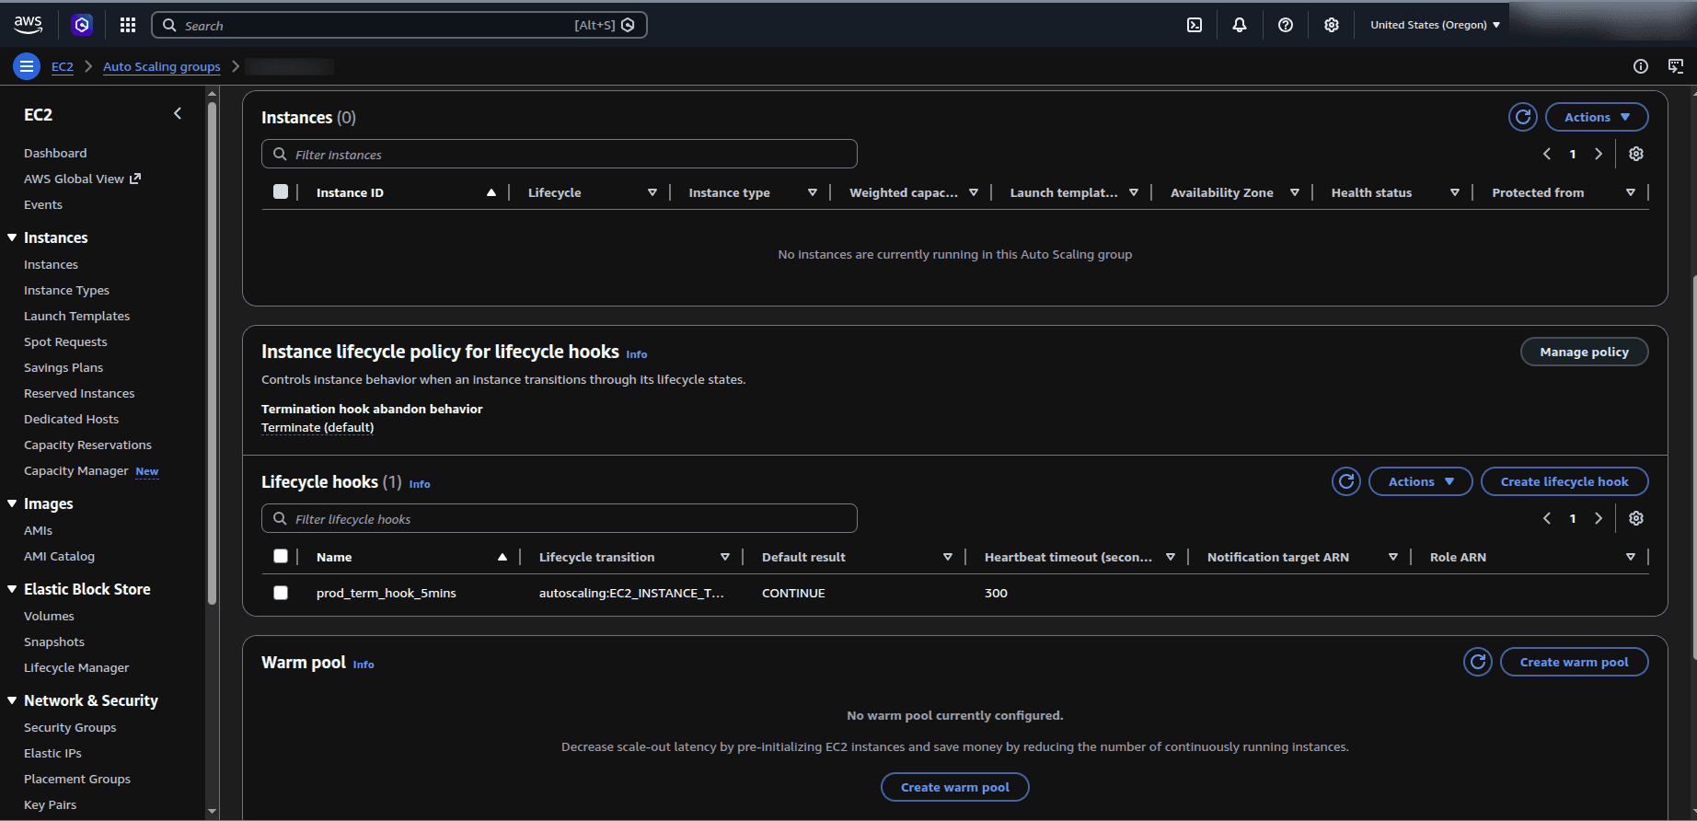Open the Instances Actions dropdown
The height and width of the screenshot is (821, 1697).
click(1597, 117)
